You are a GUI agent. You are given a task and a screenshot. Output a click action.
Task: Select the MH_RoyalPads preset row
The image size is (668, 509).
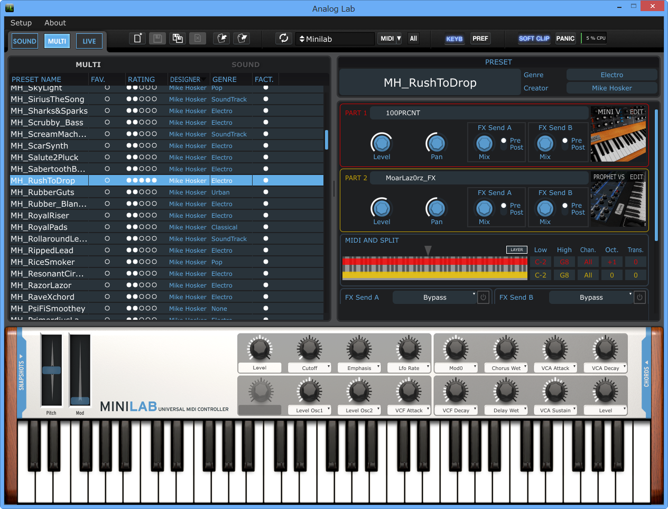(167, 227)
